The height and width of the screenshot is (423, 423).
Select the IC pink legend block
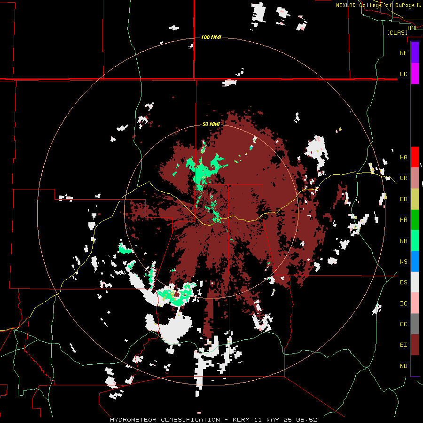point(415,303)
